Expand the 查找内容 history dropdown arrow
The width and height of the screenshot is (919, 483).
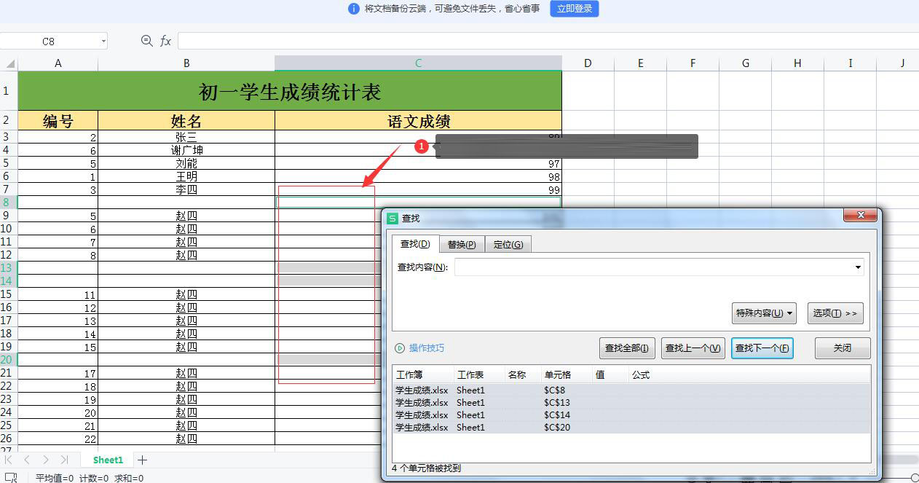click(x=859, y=267)
